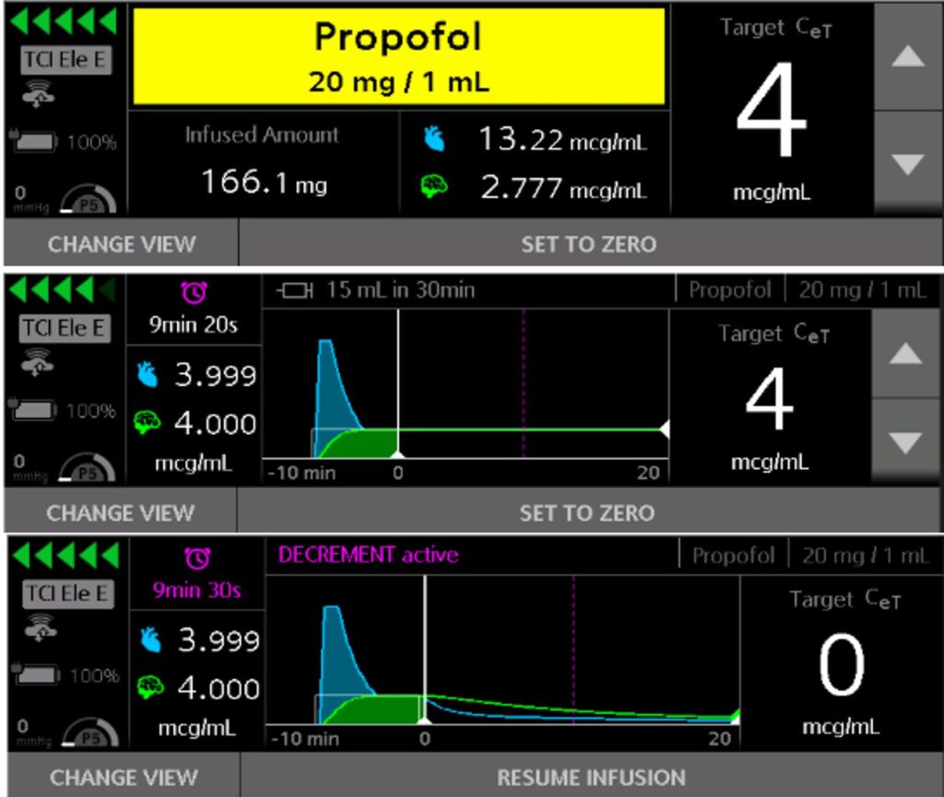
Task: Click green brain effect-site icon beside 2.777
Action: click(x=434, y=186)
